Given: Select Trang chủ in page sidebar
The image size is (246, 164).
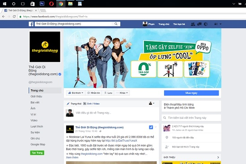Looking at the screenshot, I should (45, 90).
